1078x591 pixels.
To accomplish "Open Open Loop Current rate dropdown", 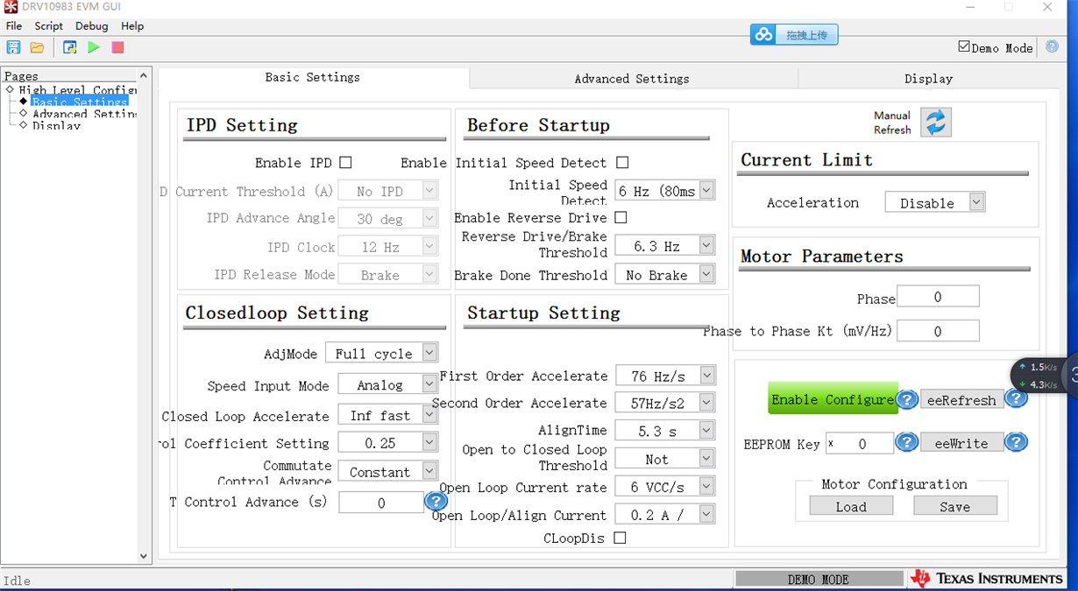I will click(665, 487).
